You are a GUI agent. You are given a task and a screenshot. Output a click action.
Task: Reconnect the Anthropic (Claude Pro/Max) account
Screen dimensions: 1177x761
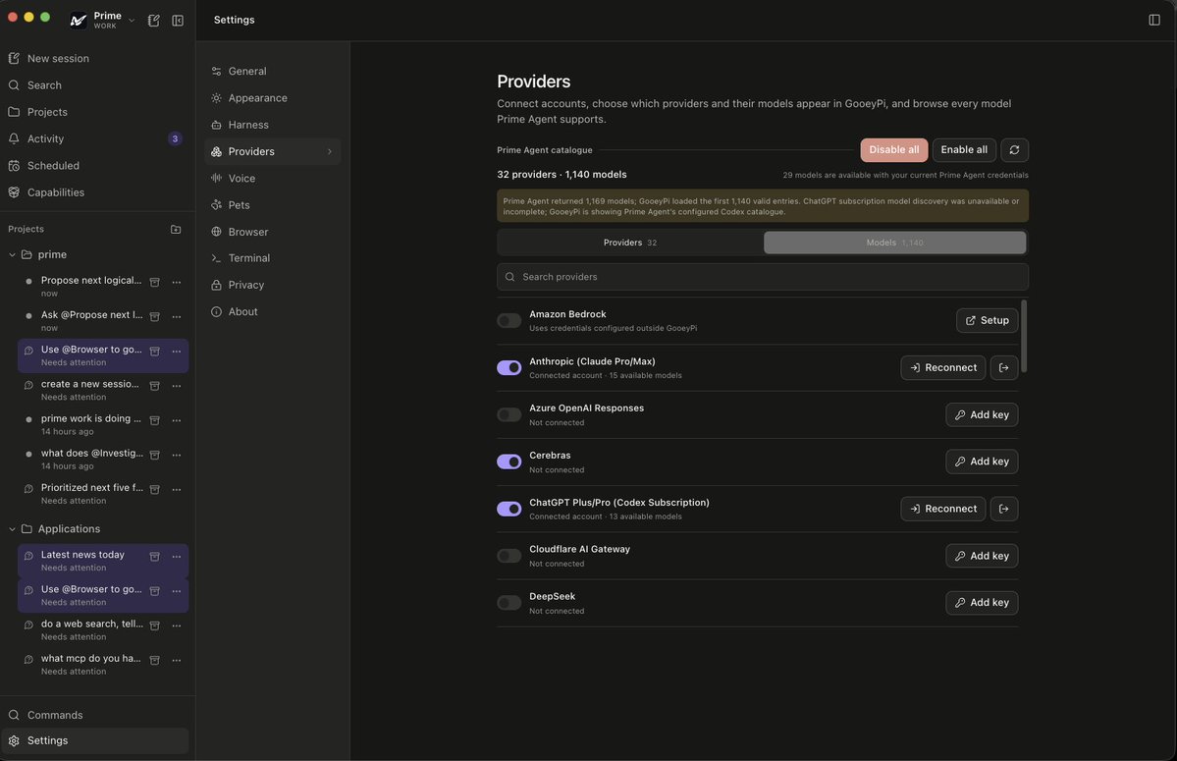coord(942,368)
